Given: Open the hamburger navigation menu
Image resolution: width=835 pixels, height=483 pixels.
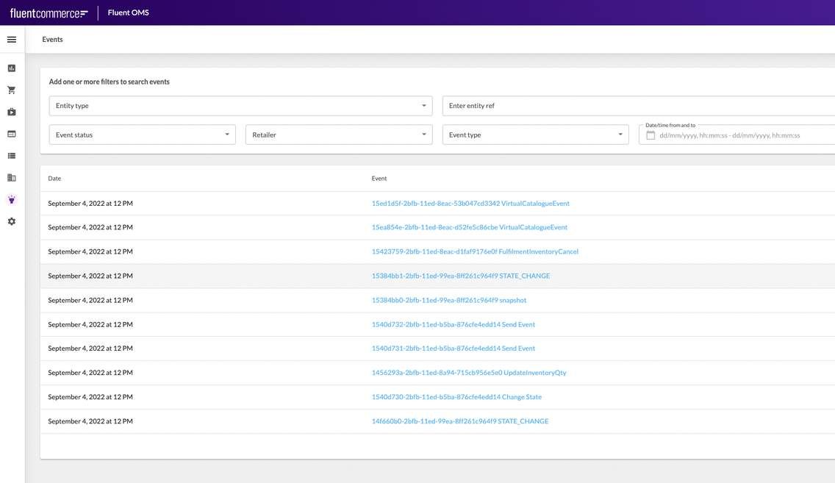Looking at the screenshot, I should point(12,40).
